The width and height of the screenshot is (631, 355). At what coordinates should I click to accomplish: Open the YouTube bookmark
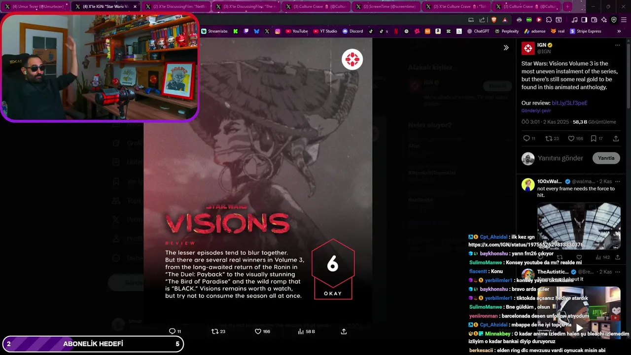click(x=296, y=31)
